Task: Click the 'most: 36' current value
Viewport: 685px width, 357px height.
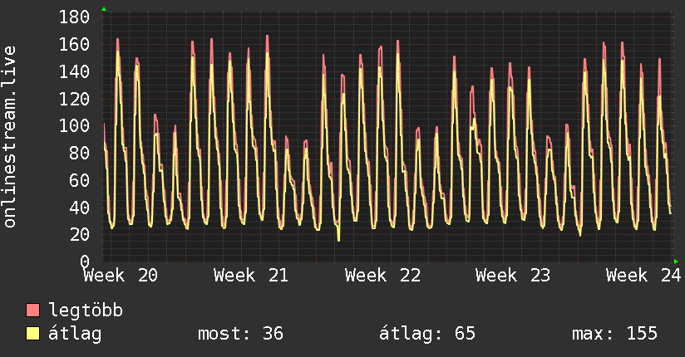Action: pos(241,334)
